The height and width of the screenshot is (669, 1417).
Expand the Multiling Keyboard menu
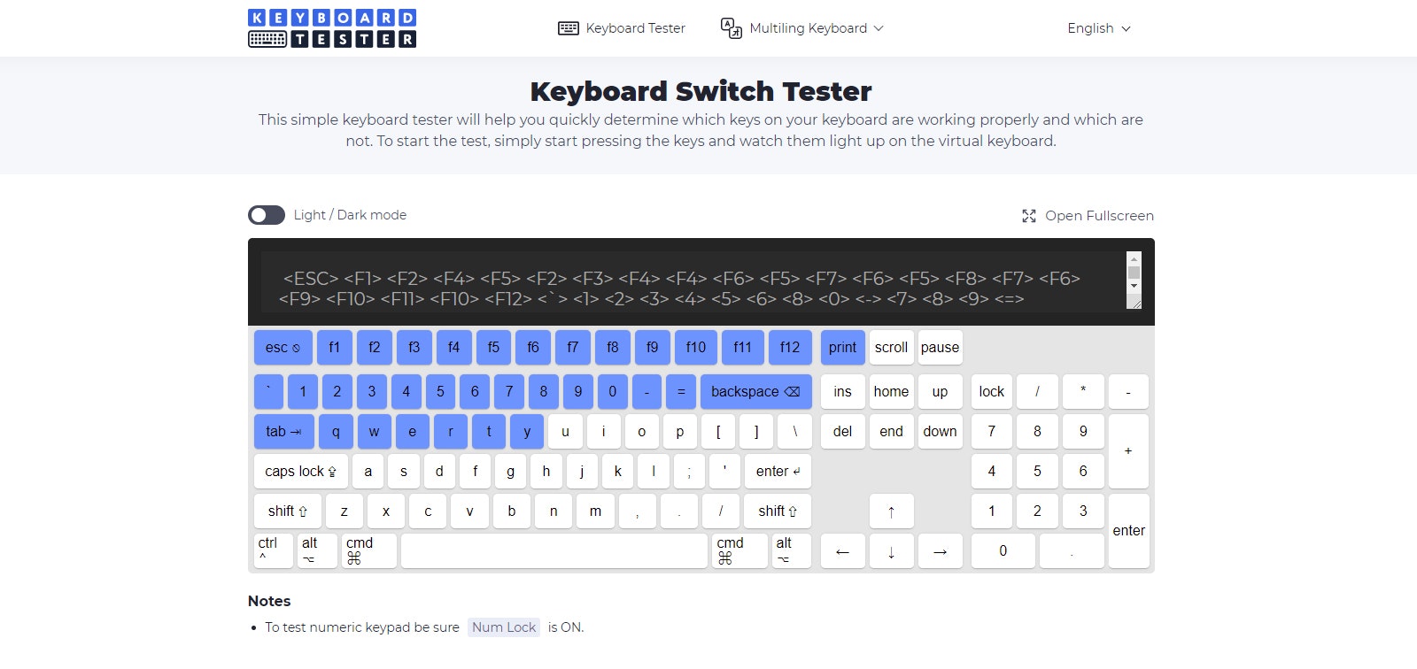point(801,28)
